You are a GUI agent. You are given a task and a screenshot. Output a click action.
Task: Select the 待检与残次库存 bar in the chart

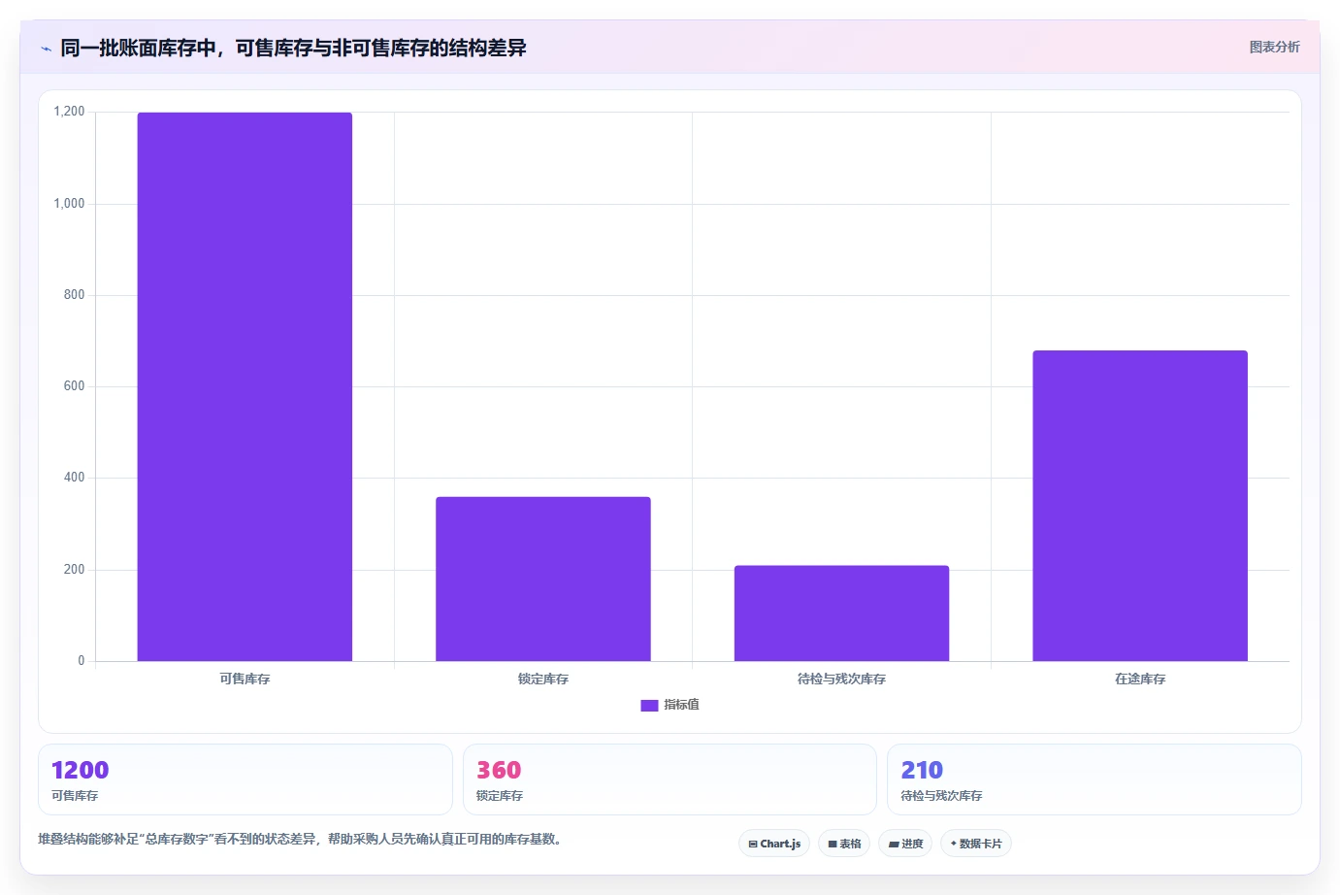(x=841, y=613)
